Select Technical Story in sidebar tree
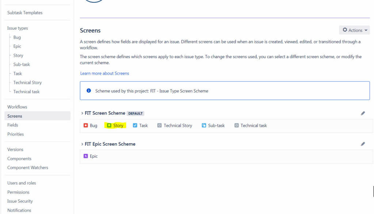Screen dimensions: 374x214 tap(27, 83)
